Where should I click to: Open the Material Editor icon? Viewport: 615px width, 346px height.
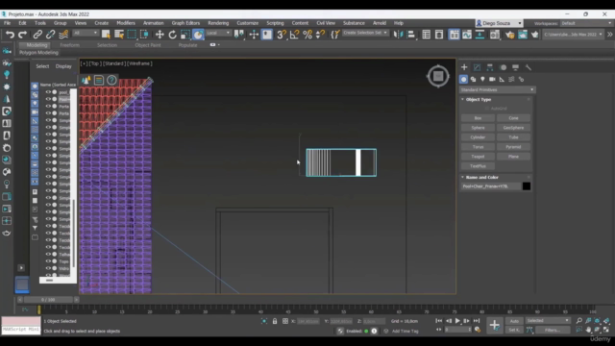[x=495, y=35]
